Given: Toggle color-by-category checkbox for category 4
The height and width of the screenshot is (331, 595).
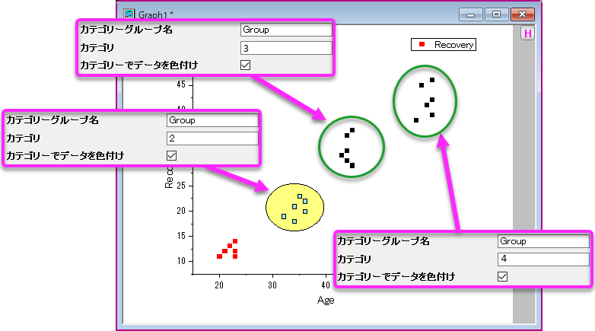Looking at the screenshot, I should point(502,276).
